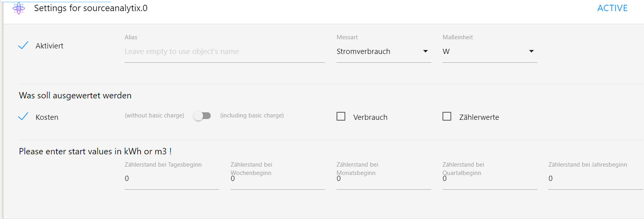
Task: Focus the Alias input field
Action: tap(225, 52)
